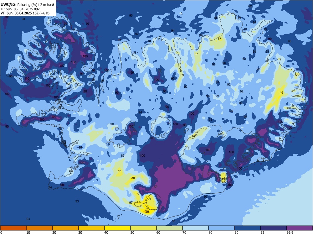This screenshot has height=235, width=313.
Task: Pick the 20–30 legend color block
Action: click(65, 228)
